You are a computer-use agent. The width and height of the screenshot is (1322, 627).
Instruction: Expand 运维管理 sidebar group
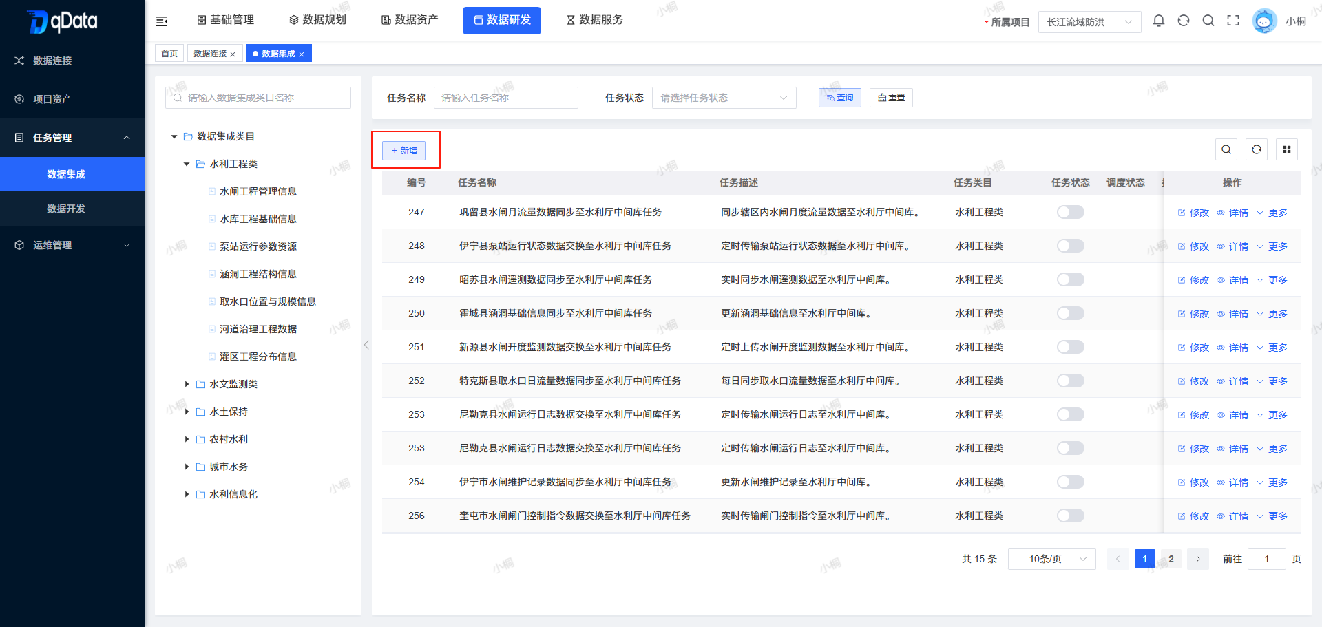pyautogui.click(x=72, y=245)
